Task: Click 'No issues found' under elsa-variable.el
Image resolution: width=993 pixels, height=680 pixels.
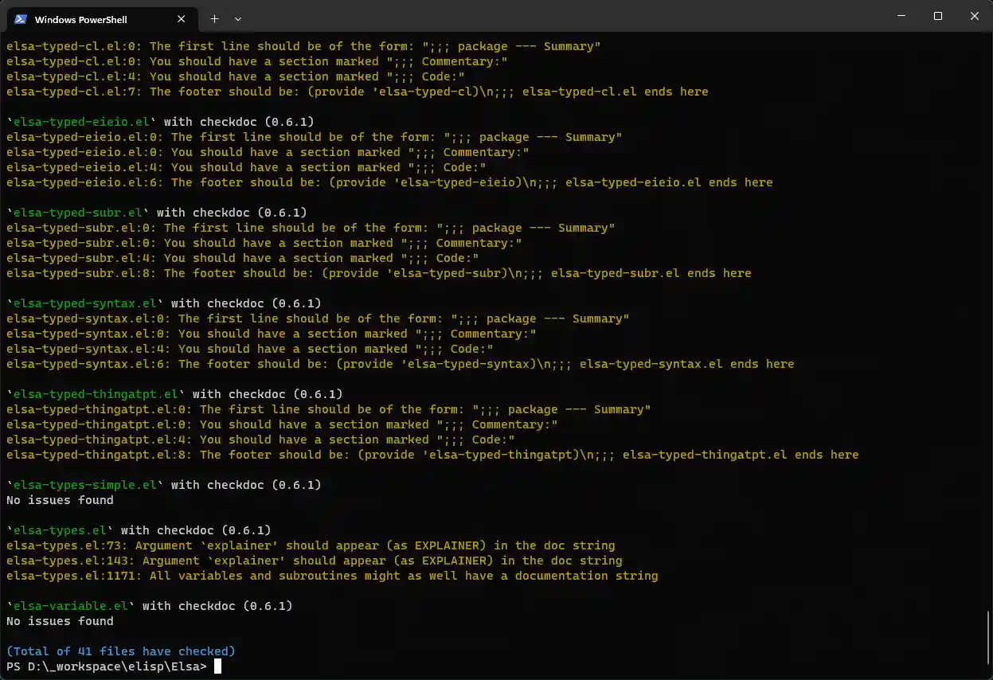Action: coord(60,621)
